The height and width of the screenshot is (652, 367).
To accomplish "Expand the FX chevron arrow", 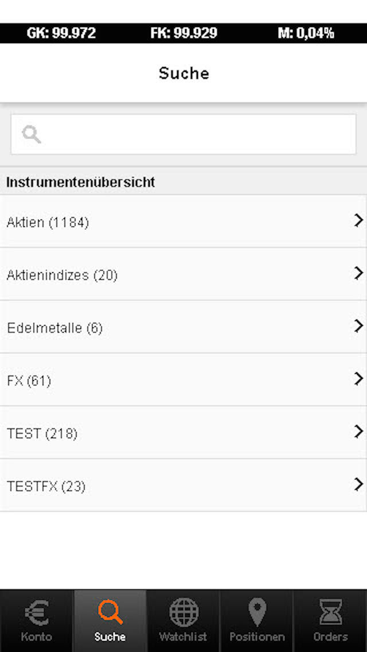I will click(359, 379).
